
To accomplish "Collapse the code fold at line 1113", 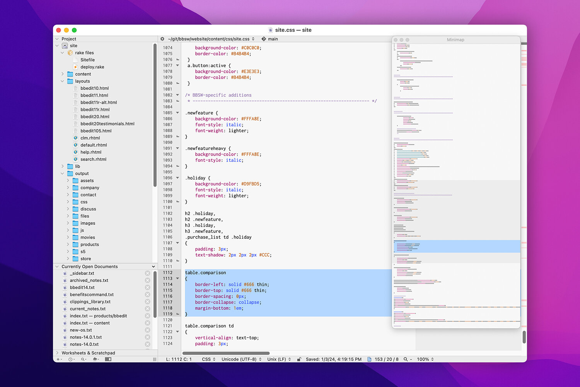I will [x=177, y=278].
